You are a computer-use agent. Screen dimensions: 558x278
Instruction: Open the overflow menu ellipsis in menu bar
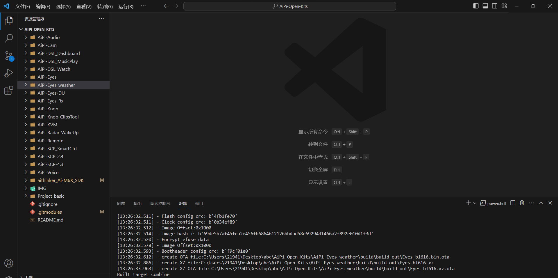[x=143, y=6]
